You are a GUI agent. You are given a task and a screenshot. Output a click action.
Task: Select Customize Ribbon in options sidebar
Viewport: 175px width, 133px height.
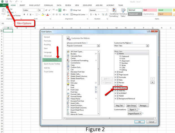coord(52,60)
